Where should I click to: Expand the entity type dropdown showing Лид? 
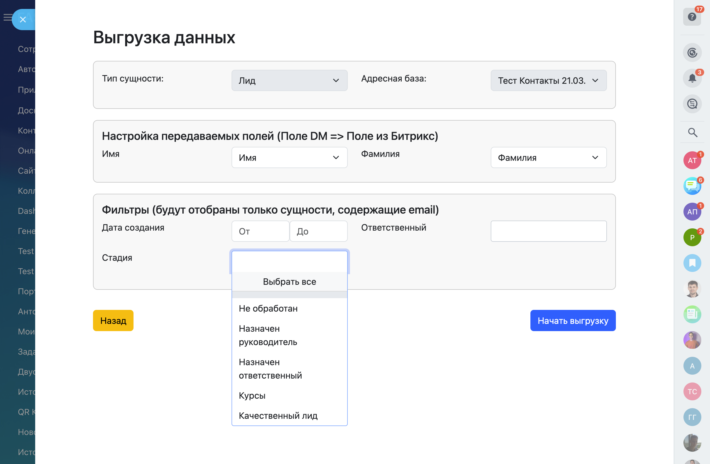[289, 80]
